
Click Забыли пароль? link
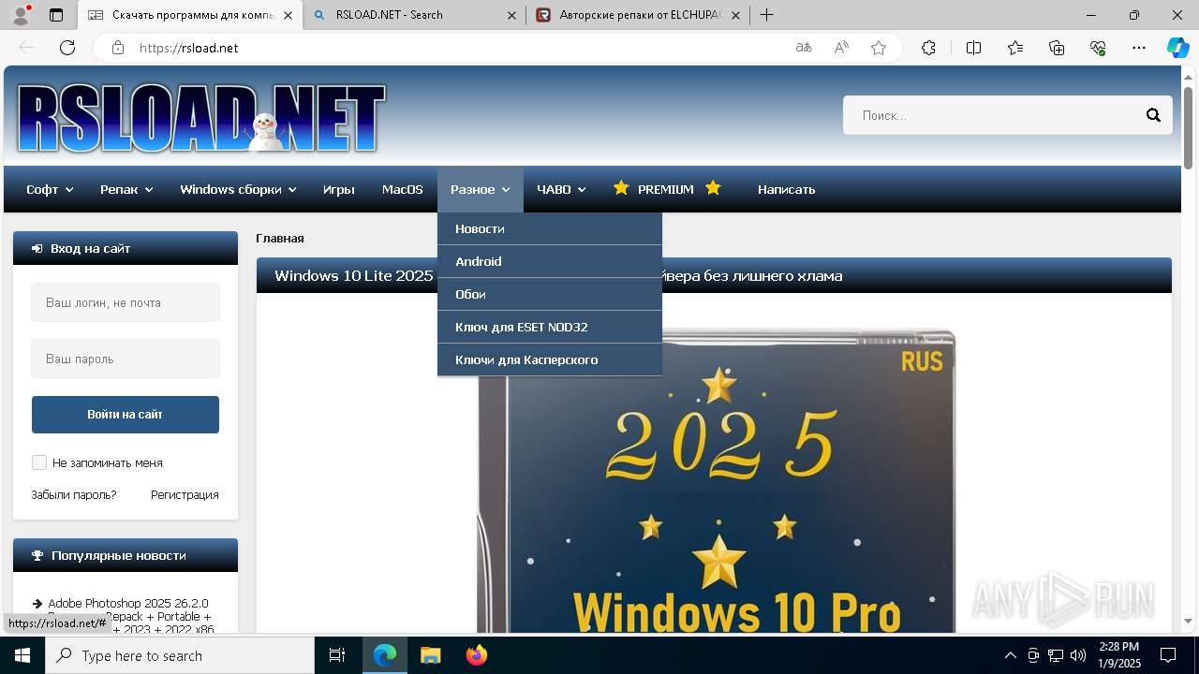[74, 494]
